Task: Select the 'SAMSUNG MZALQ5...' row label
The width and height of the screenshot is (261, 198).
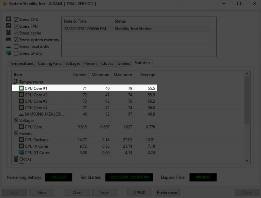Action: click(44, 114)
